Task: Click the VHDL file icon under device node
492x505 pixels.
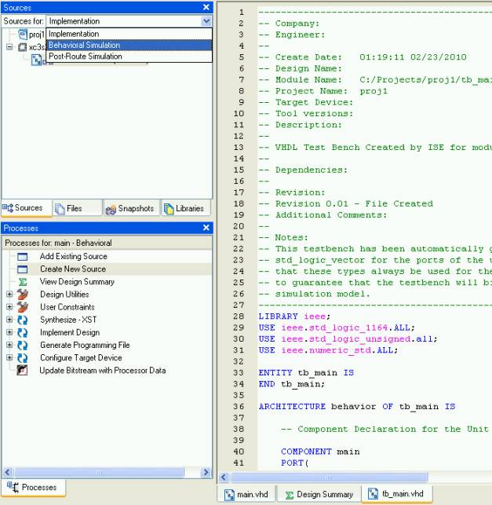Action: (36, 60)
